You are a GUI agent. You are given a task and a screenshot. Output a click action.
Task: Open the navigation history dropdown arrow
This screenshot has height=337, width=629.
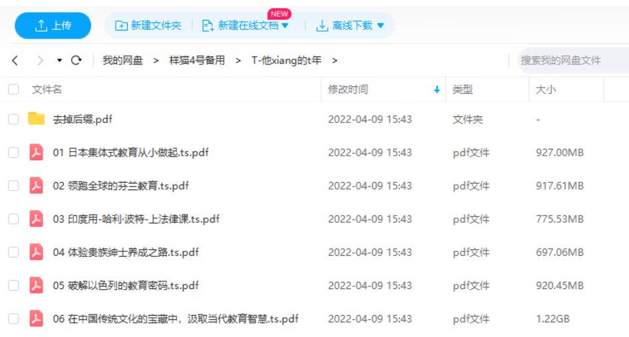pyautogui.click(x=59, y=60)
